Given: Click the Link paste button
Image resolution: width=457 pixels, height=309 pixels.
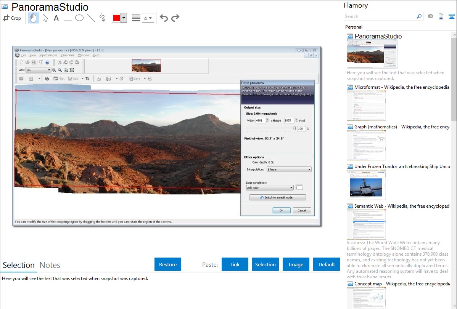Looking at the screenshot, I should pos(235,264).
